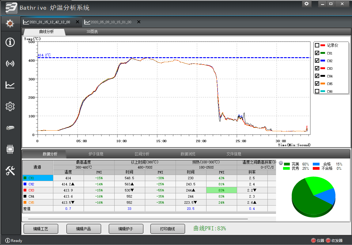Select the curve chart sidebar icon

pos(10,85)
